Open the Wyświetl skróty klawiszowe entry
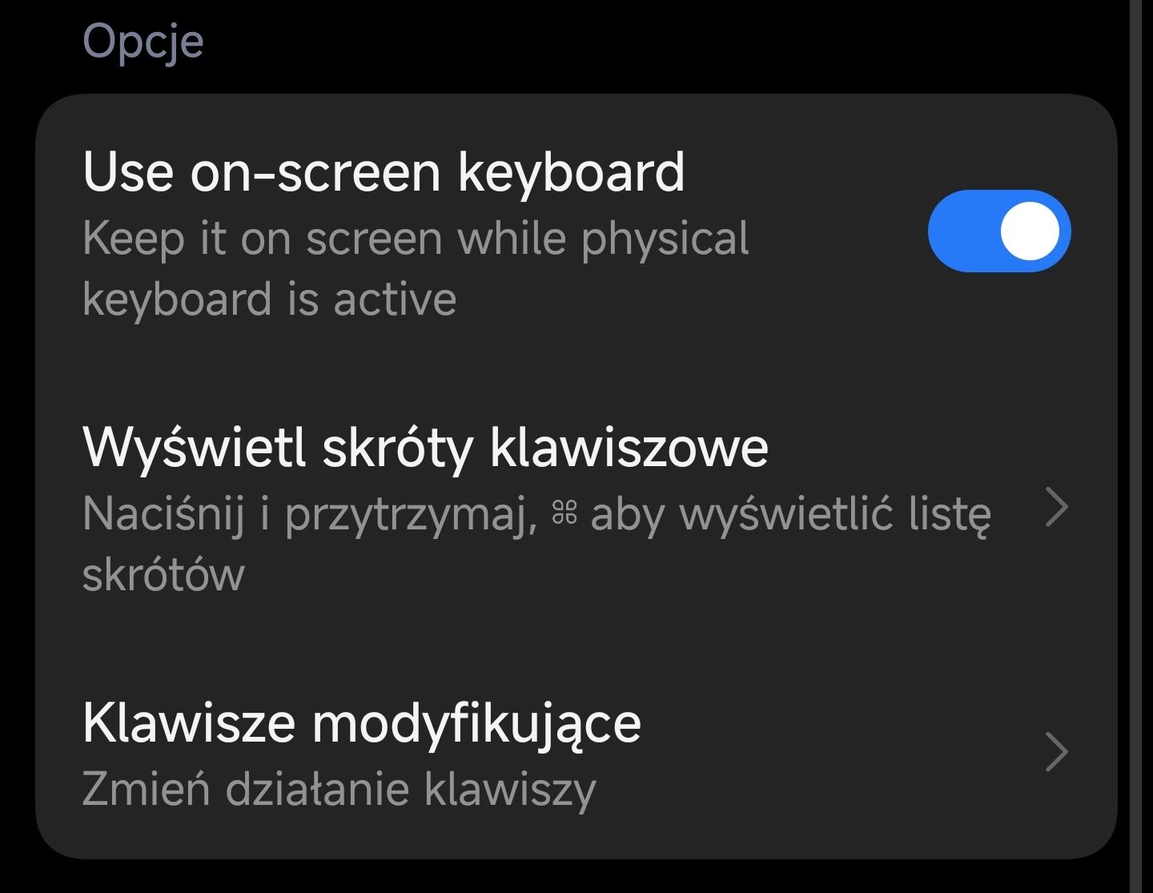This screenshot has width=1153, height=893. 424,447
